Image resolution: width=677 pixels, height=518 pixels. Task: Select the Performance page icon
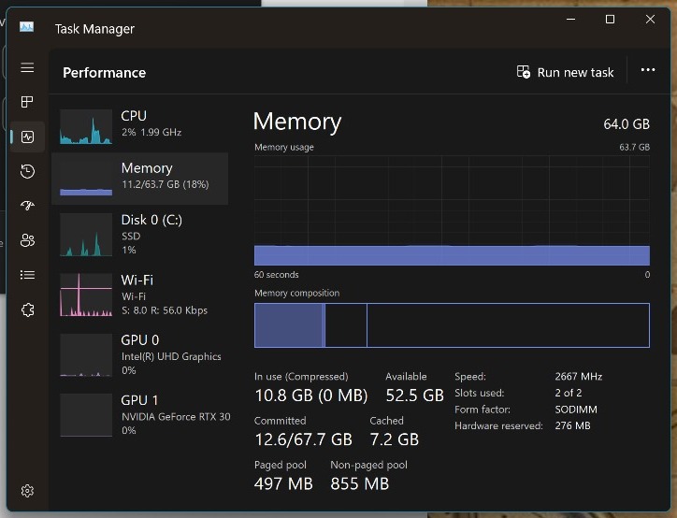coord(27,137)
